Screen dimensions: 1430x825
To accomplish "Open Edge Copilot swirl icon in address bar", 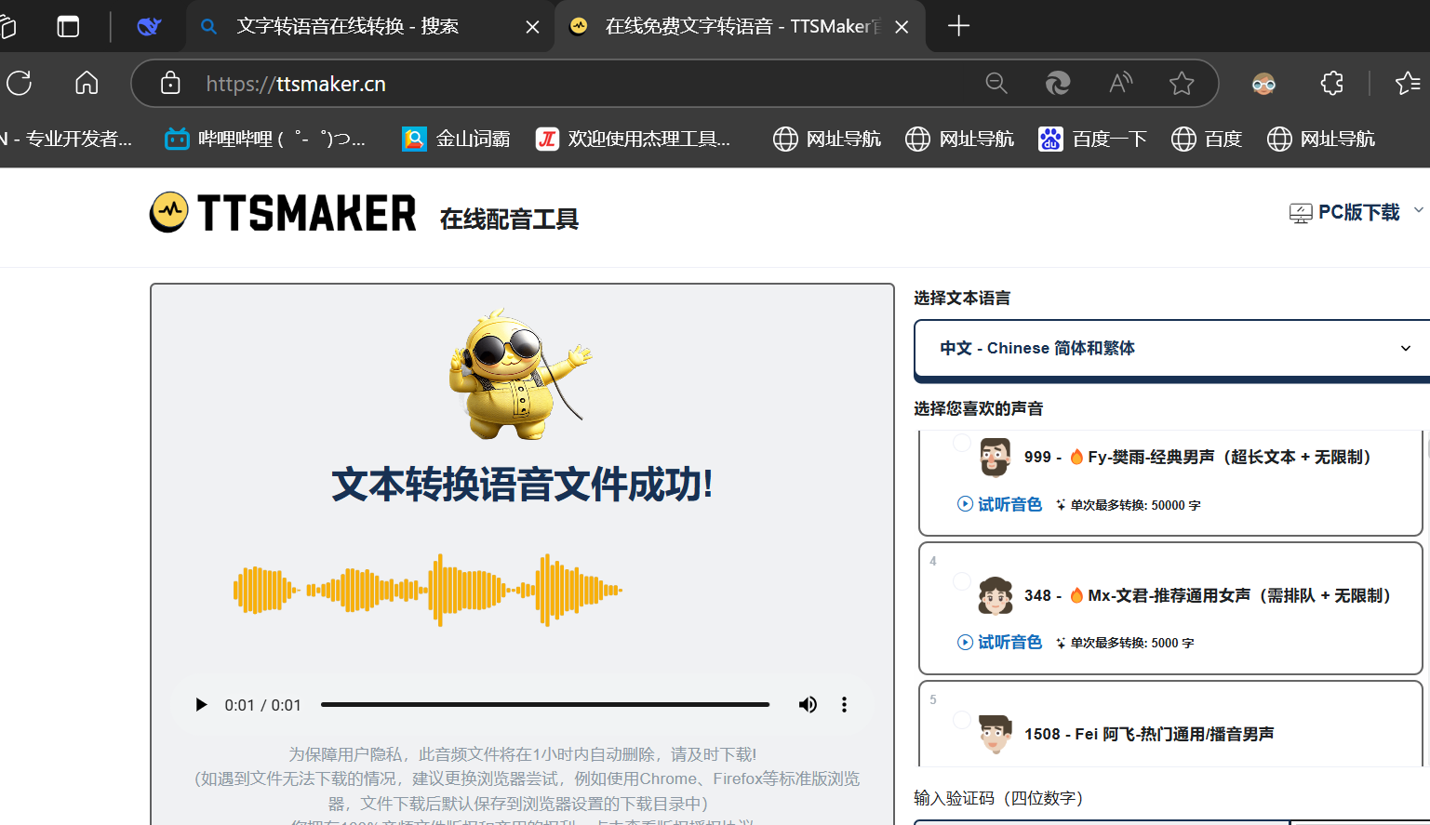I will coord(1058,84).
